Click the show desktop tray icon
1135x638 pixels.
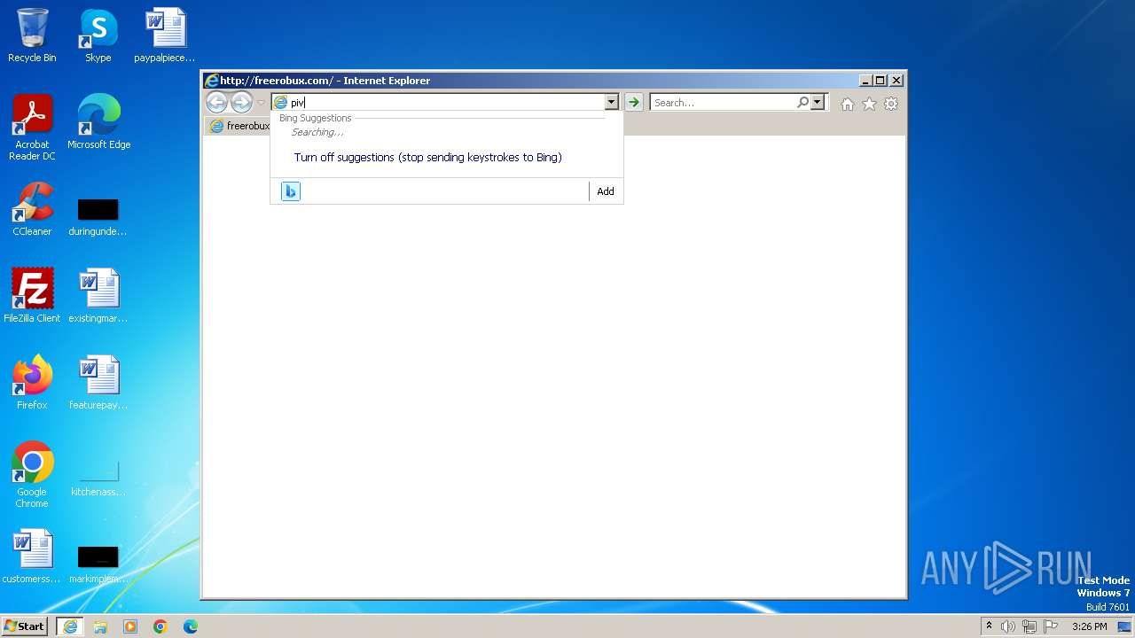pos(1125,626)
